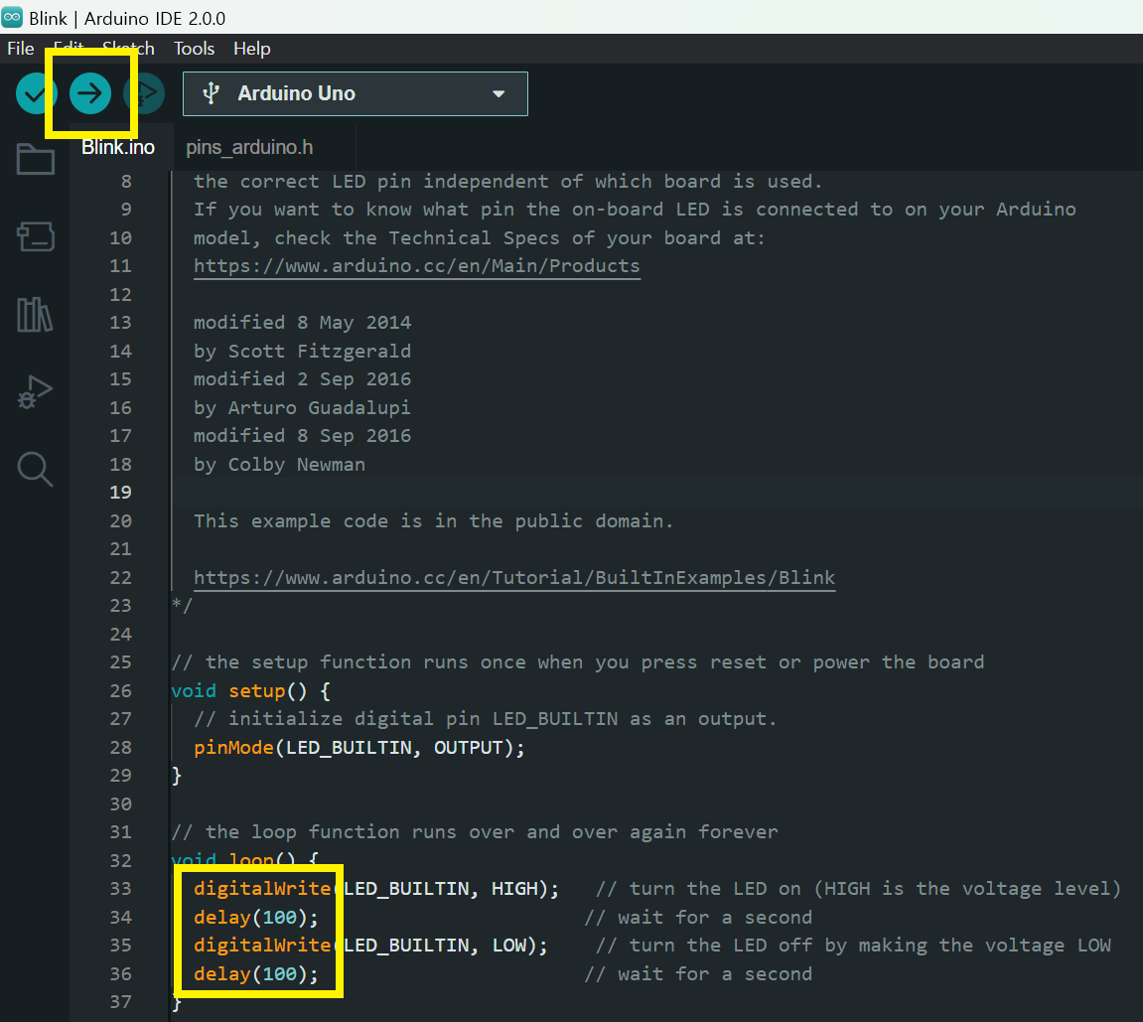Screen dimensions: 1143x1022
Task: Click on pinMode(LED_BUILTIN, OUTPUT) line
Action: coord(359,748)
